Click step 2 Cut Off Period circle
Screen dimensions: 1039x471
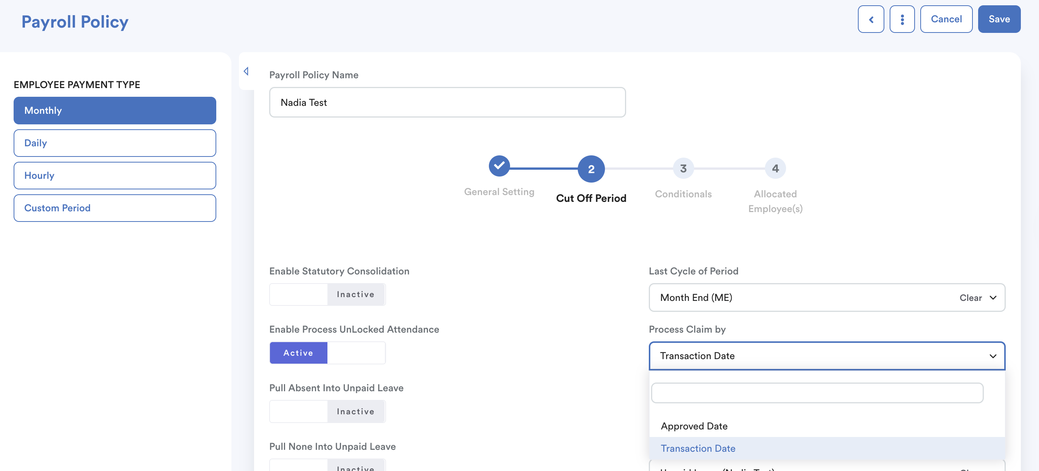(x=591, y=169)
